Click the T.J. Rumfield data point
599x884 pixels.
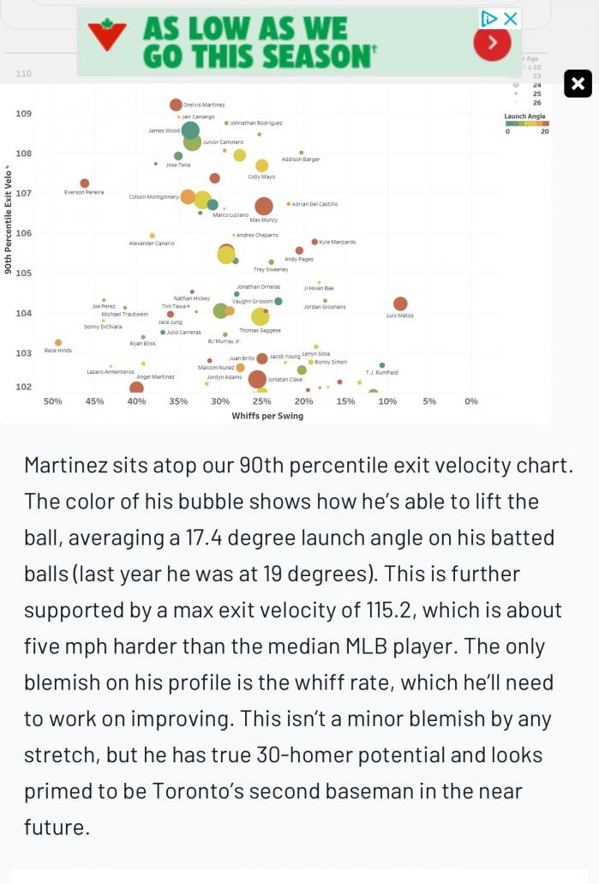(382, 365)
